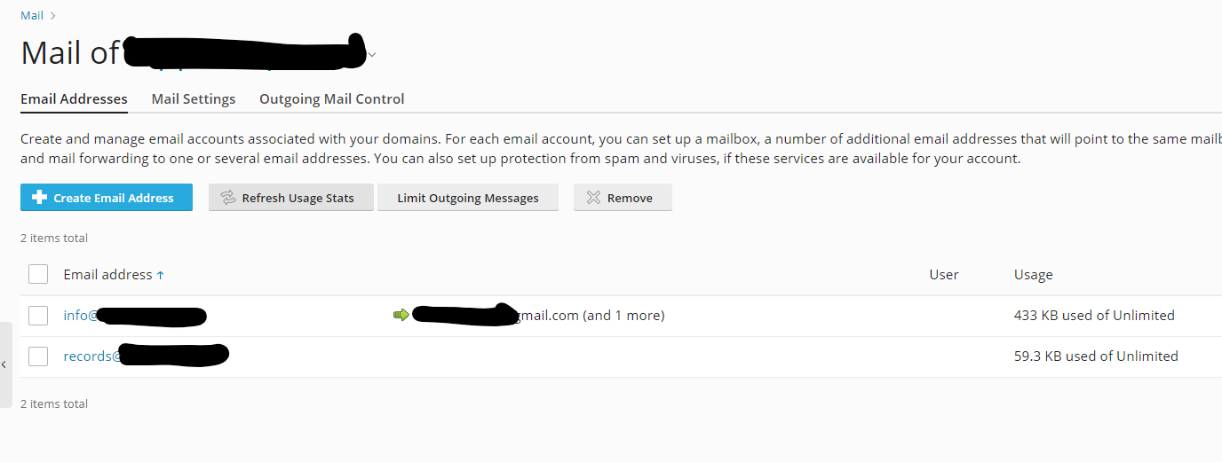Tick the select-all checkbox in the table header
This screenshot has width=1222, height=462.
click(37, 274)
